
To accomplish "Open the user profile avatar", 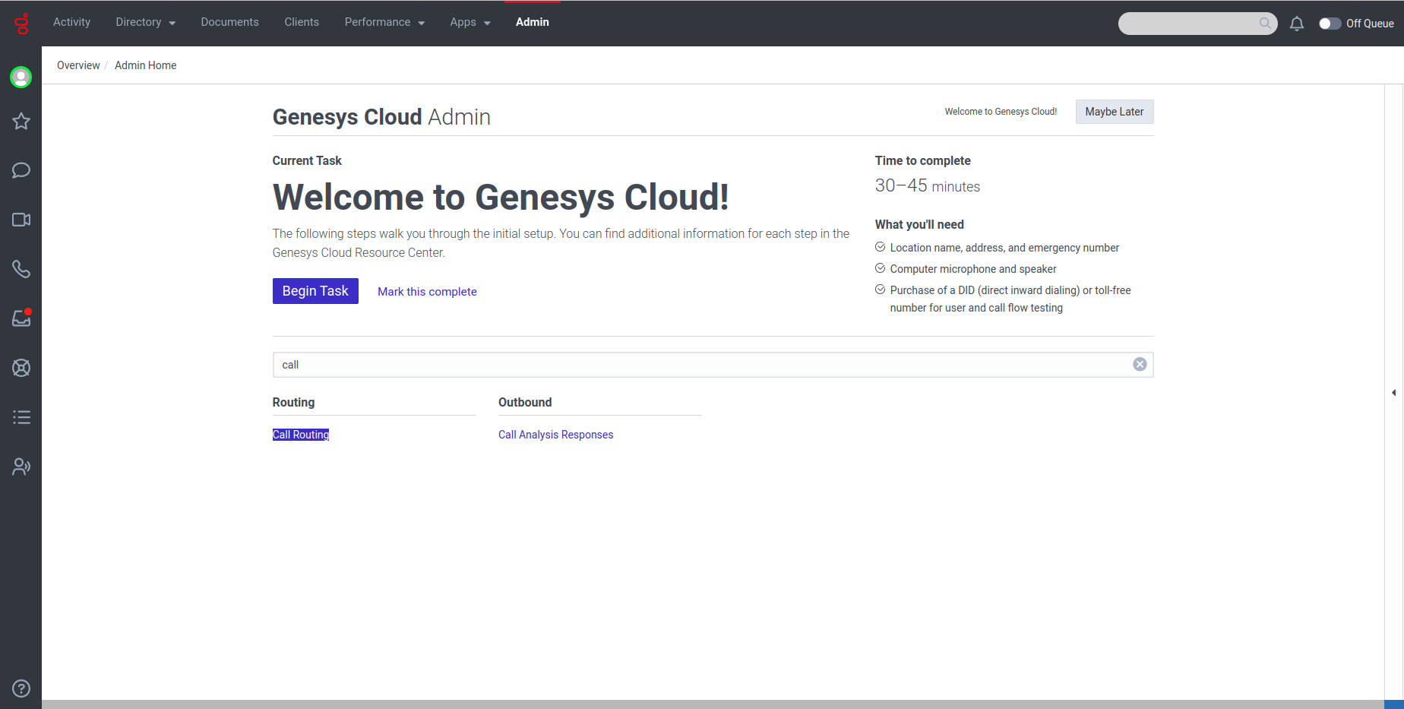I will coord(21,77).
